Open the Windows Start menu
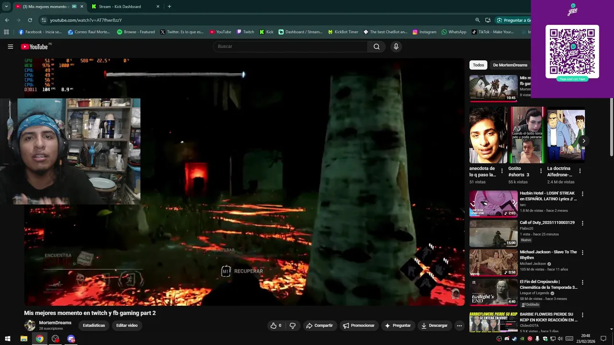Viewport: 614px width, 345px height. [x=8, y=339]
